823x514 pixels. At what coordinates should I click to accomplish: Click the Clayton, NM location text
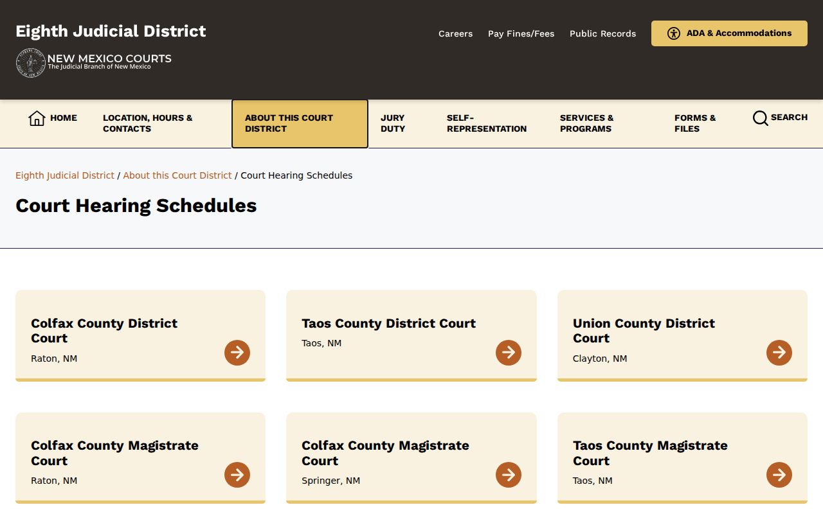coord(600,359)
